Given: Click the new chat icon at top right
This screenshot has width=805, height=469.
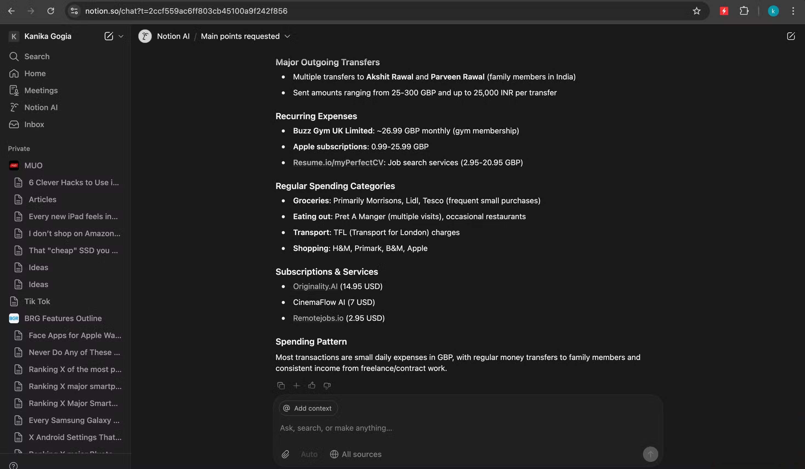Looking at the screenshot, I should click(x=791, y=36).
